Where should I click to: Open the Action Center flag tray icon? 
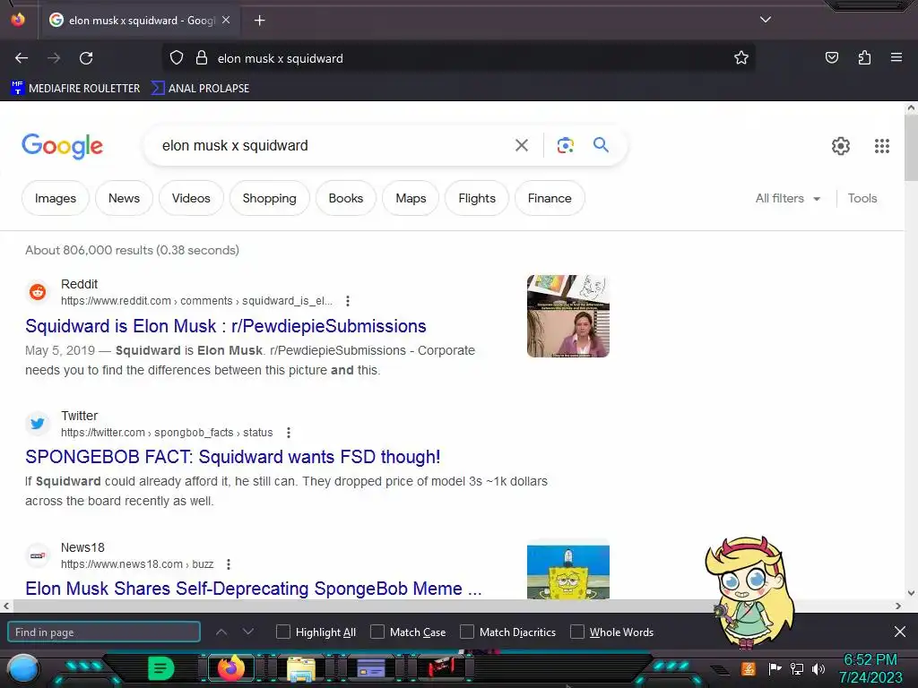(x=775, y=668)
